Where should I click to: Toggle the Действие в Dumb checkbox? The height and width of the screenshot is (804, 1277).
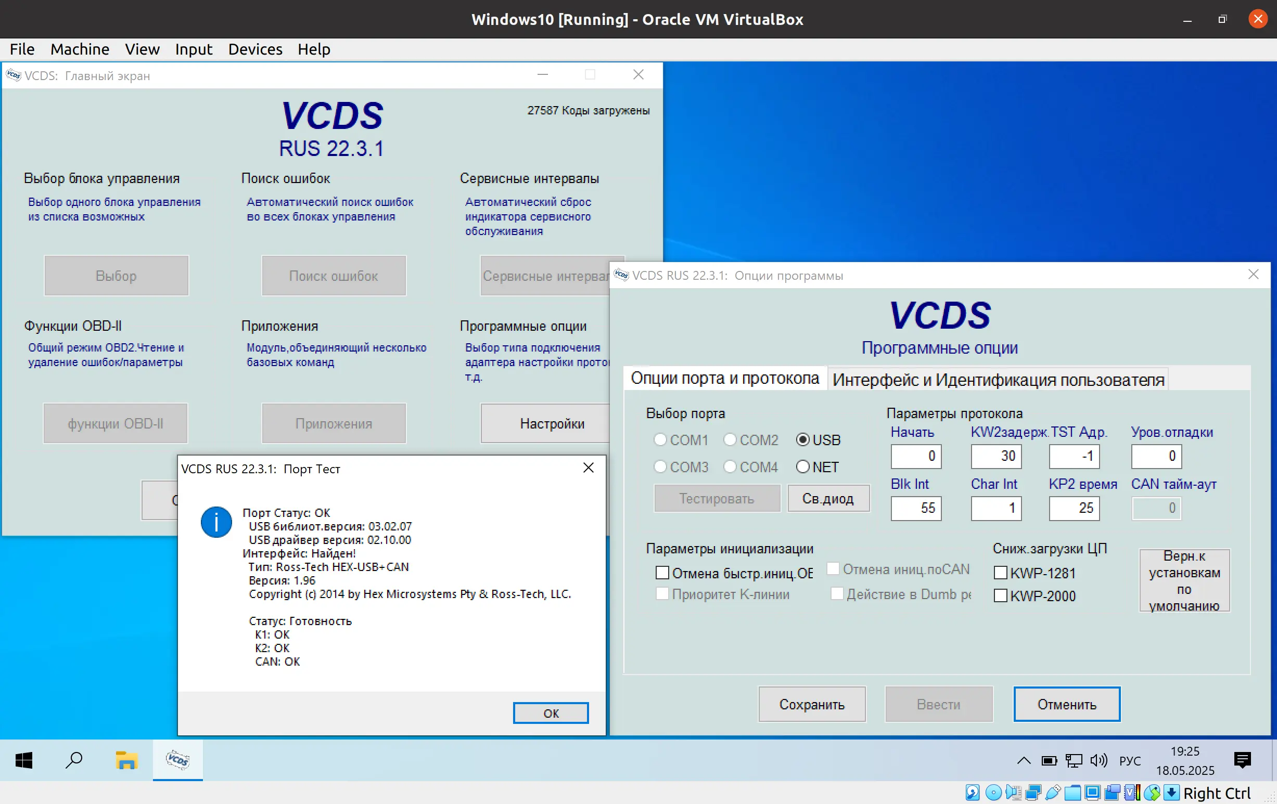(x=837, y=593)
